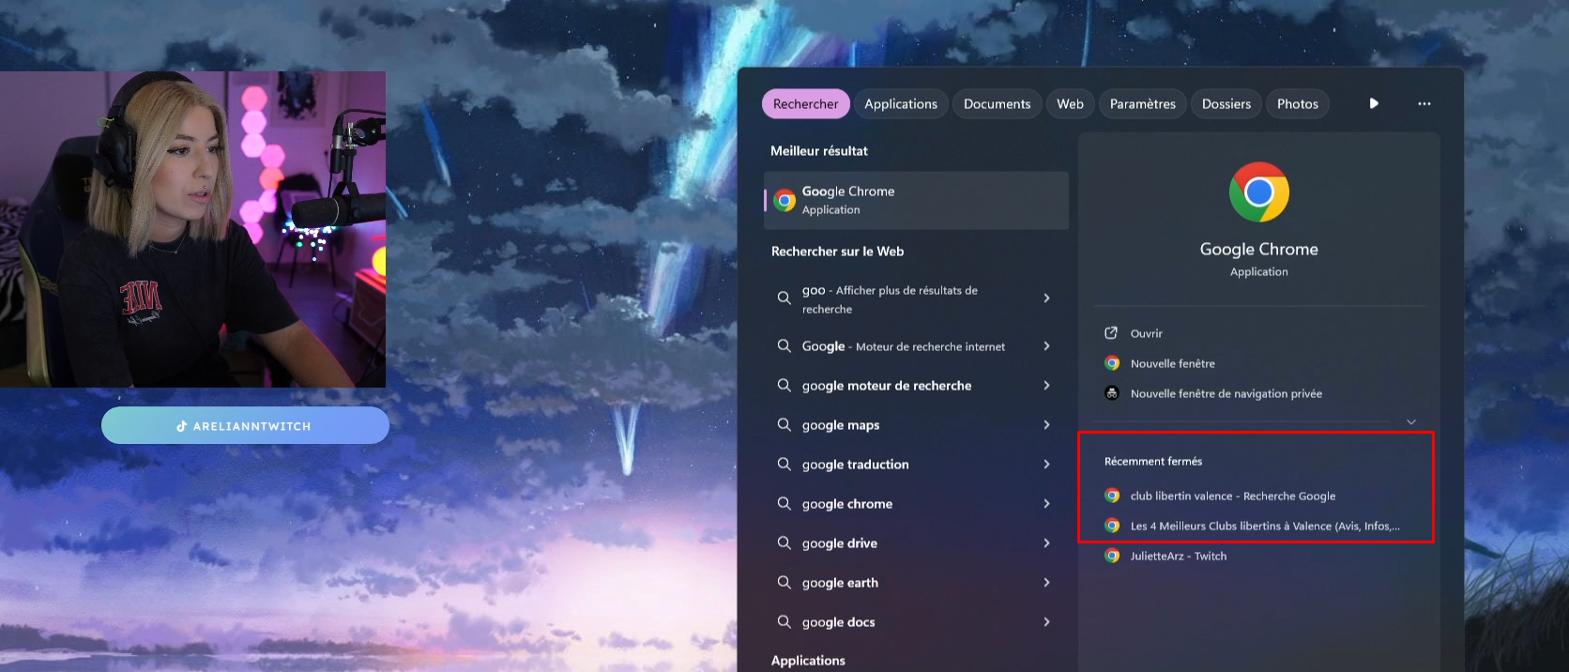The height and width of the screenshot is (672, 1569).
Task: Open the three-dot more options menu
Action: 1424,103
